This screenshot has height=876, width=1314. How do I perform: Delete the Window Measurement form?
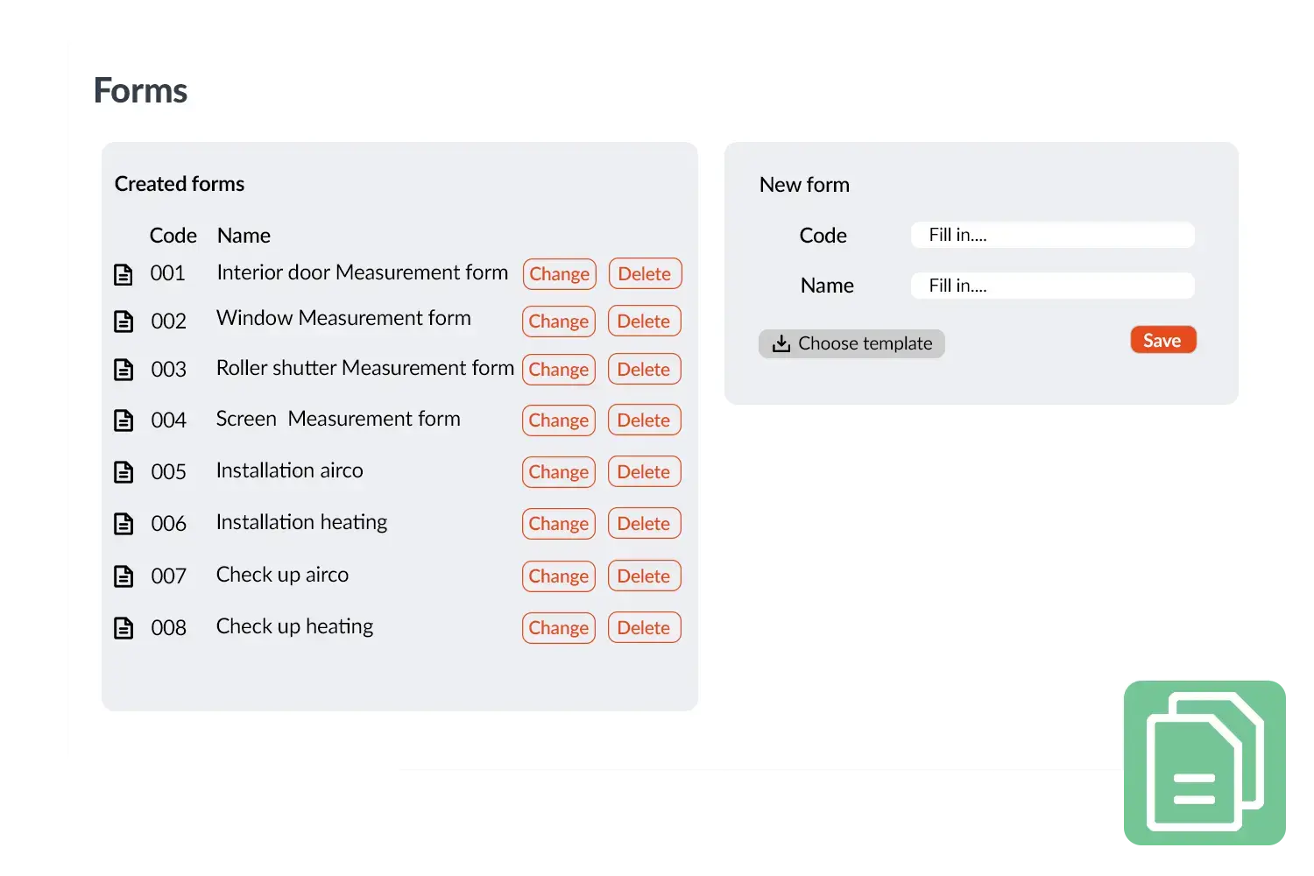pyautogui.click(x=644, y=321)
